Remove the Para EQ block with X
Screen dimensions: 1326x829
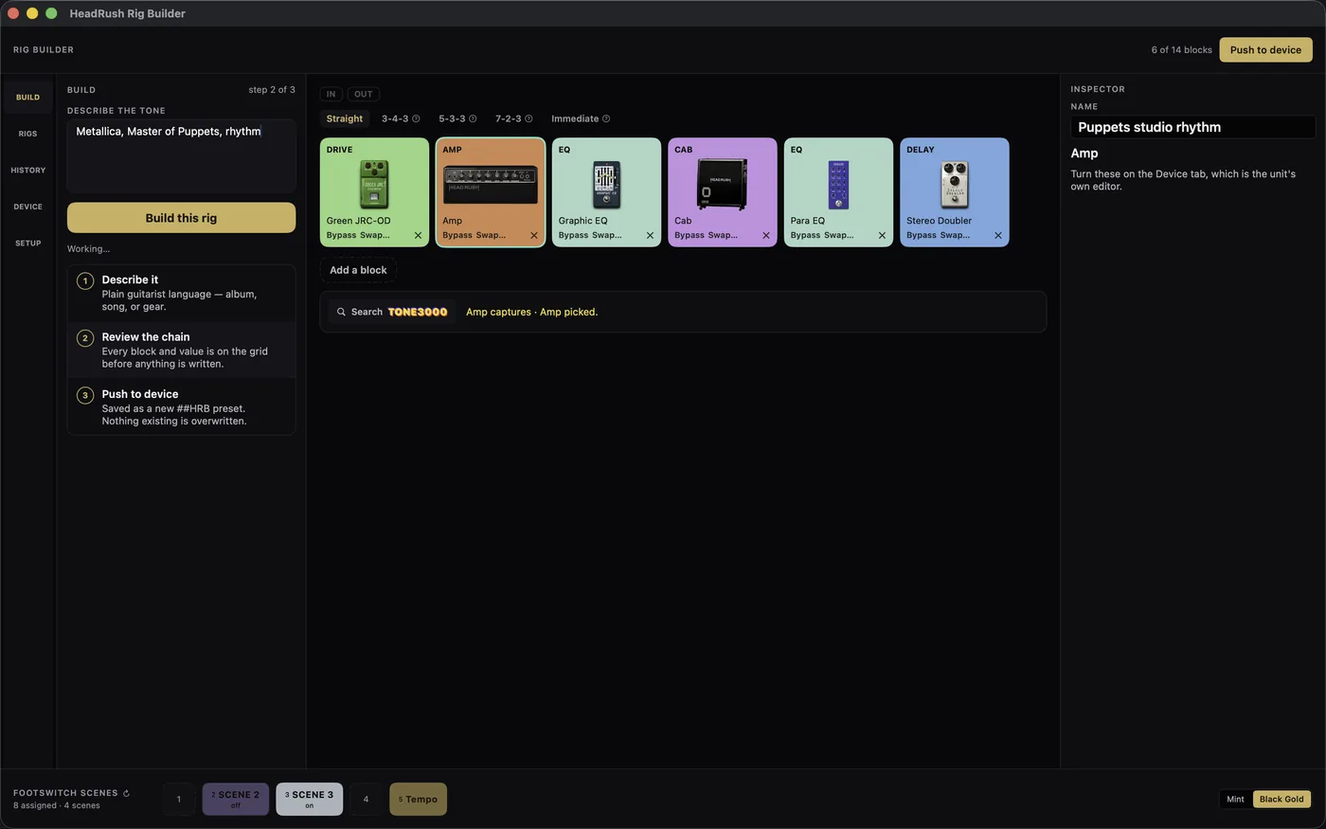882,236
